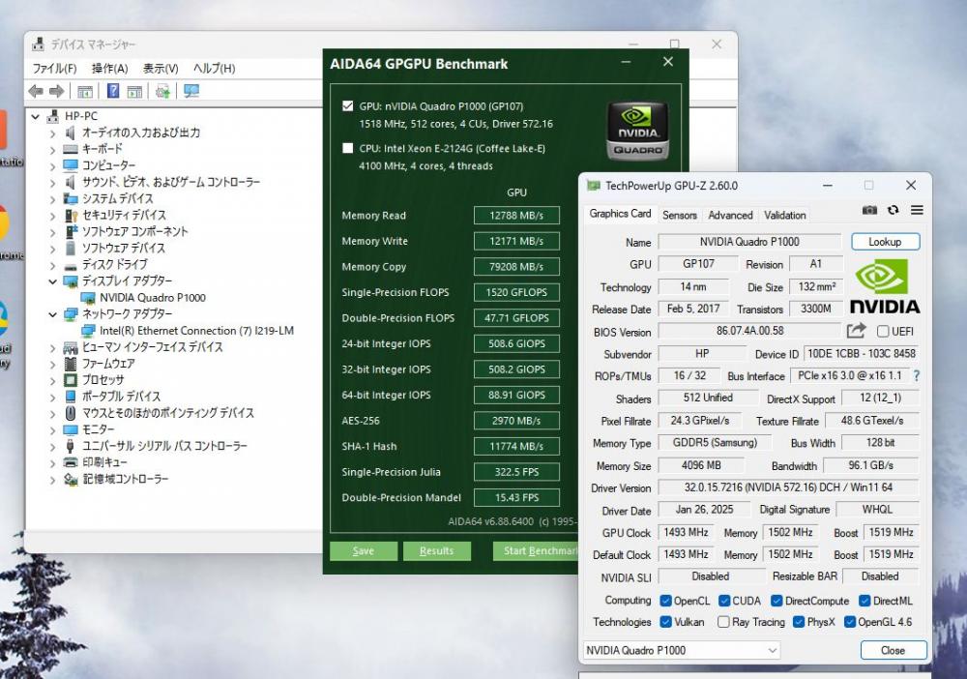Click the Close button in GPU-Z
Image resolution: width=967 pixels, height=679 pixels.
click(893, 650)
